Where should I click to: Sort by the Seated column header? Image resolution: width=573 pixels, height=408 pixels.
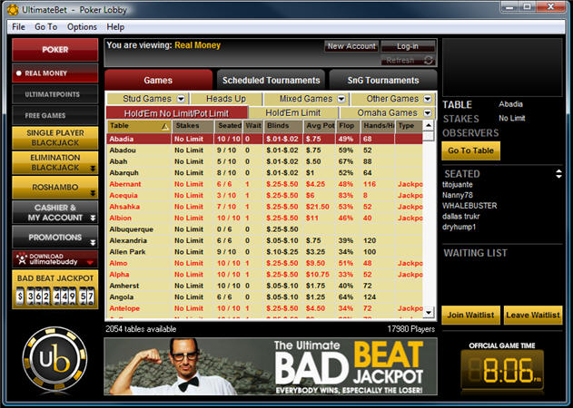pyautogui.click(x=229, y=125)
